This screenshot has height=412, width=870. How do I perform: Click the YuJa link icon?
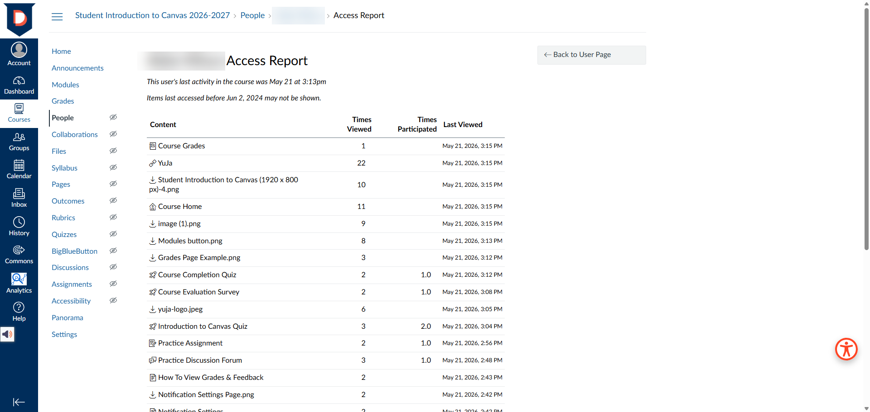pyautogui.click(x=153, y=163)
